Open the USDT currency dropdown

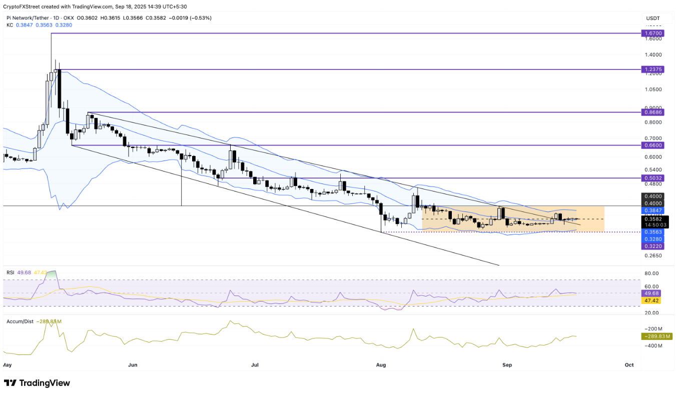tap(653, 18)
